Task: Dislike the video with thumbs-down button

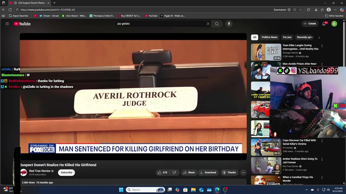Action: point(174,172)
